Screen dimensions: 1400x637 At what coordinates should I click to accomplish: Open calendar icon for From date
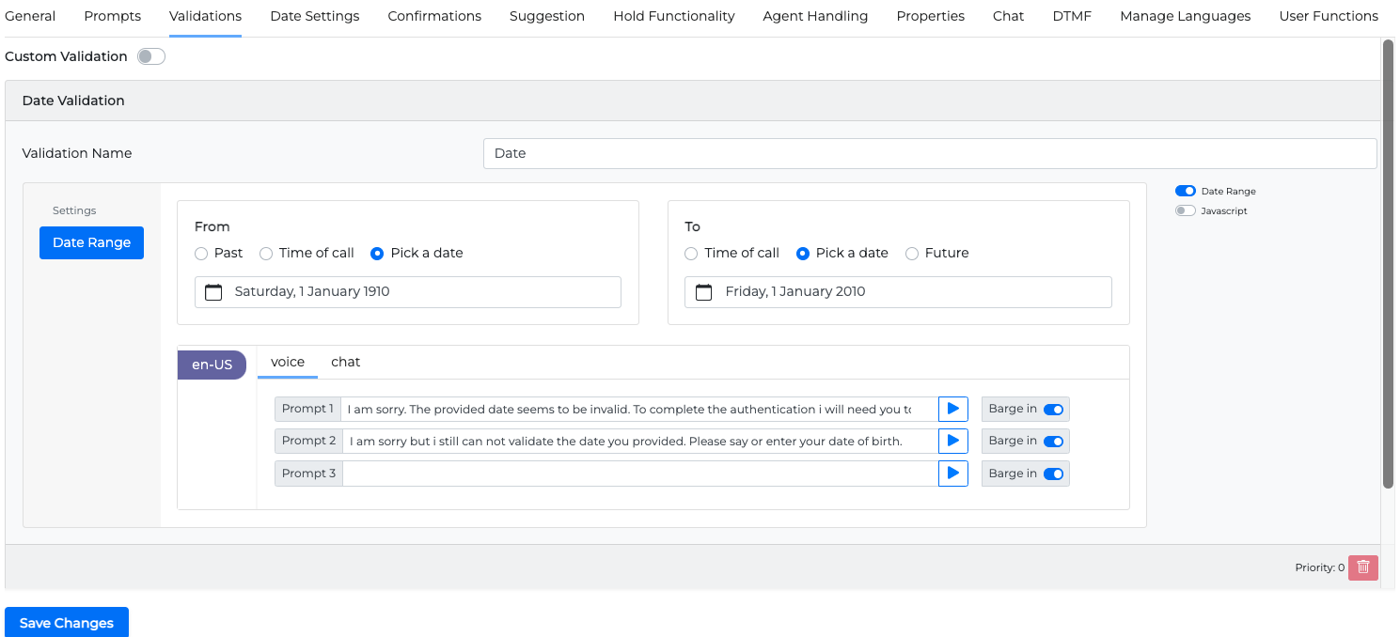213,292
